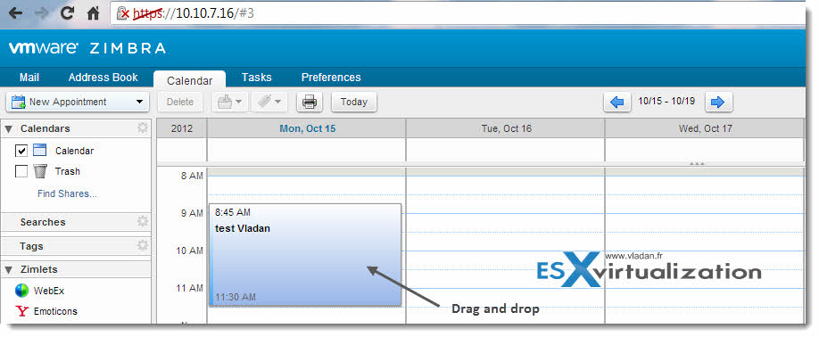Image resolution: width=819 pixels, height=337 pixels.
Task: Collapse the Zimlets section triangle
Action: pyautogui.click(x=9, y=270)
